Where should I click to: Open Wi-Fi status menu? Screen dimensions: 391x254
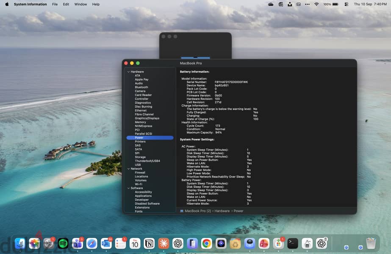point(316,4)
